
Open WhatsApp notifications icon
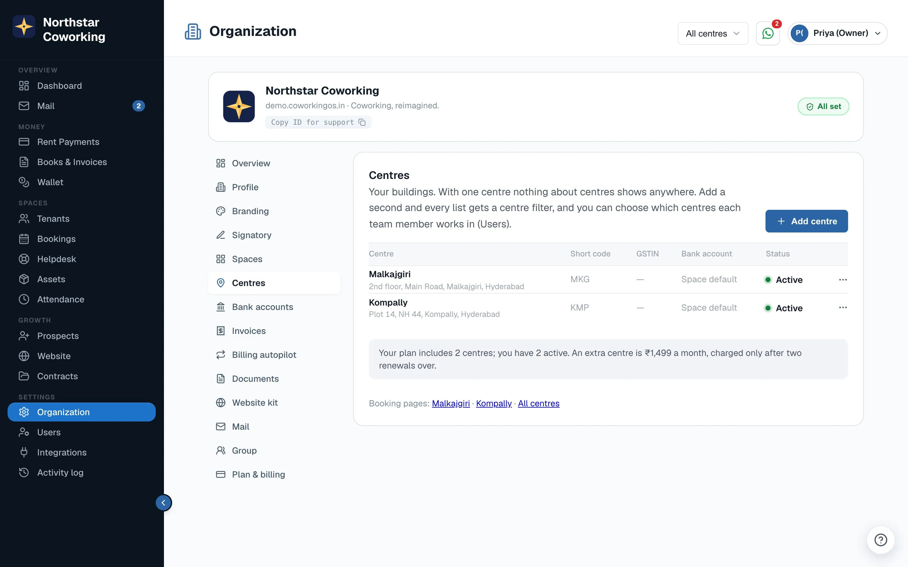[768, 33]
